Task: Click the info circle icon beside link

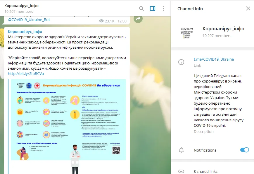Action: click(181, 62)
